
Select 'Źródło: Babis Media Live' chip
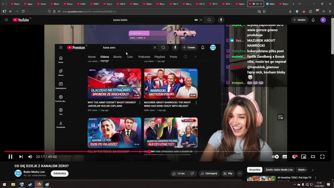pyautogui.click(x=279, y=170)
